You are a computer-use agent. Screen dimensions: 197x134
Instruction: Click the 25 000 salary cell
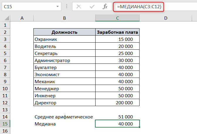pos(117,53)
